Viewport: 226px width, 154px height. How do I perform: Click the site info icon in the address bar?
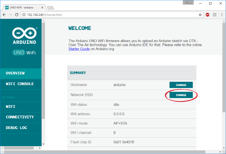coord(24,15)
